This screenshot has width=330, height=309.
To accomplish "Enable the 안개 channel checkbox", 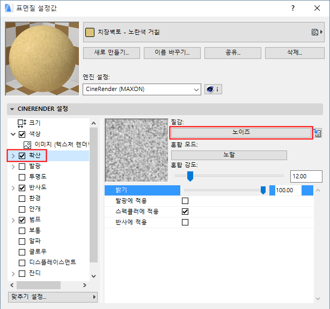I will 22,209.
